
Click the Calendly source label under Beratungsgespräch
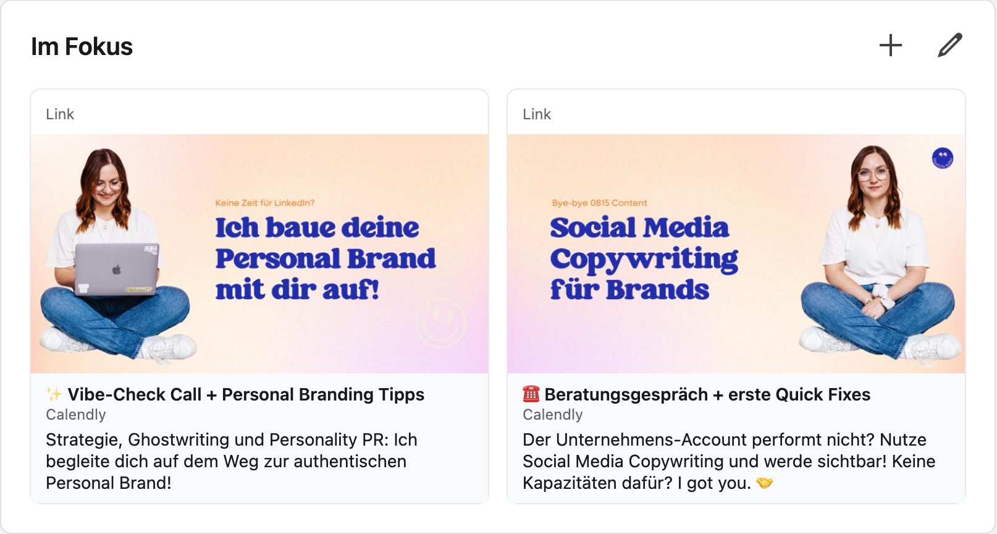553,415
